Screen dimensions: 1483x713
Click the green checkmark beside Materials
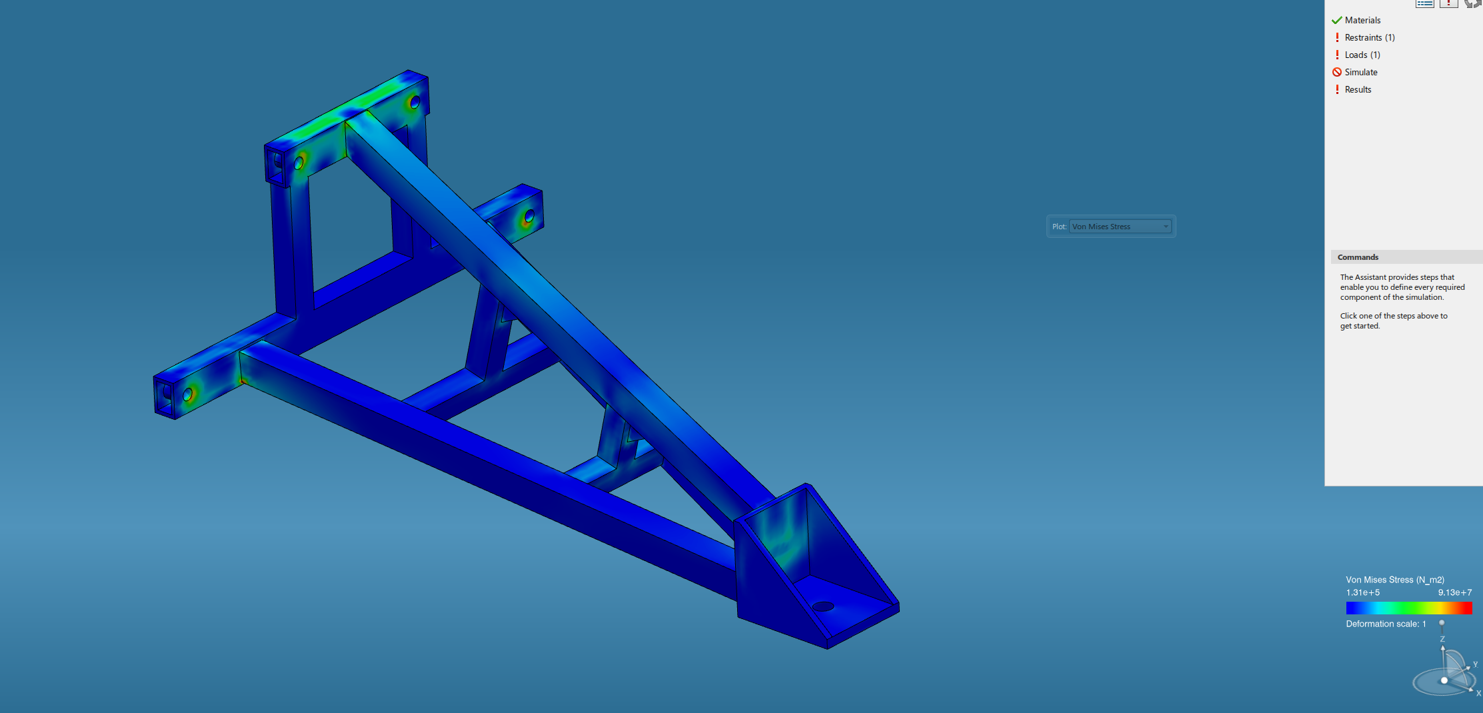(x=1336, y=20)
